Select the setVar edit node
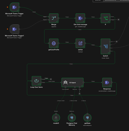The image size is (129, 131). click(80, 43)
